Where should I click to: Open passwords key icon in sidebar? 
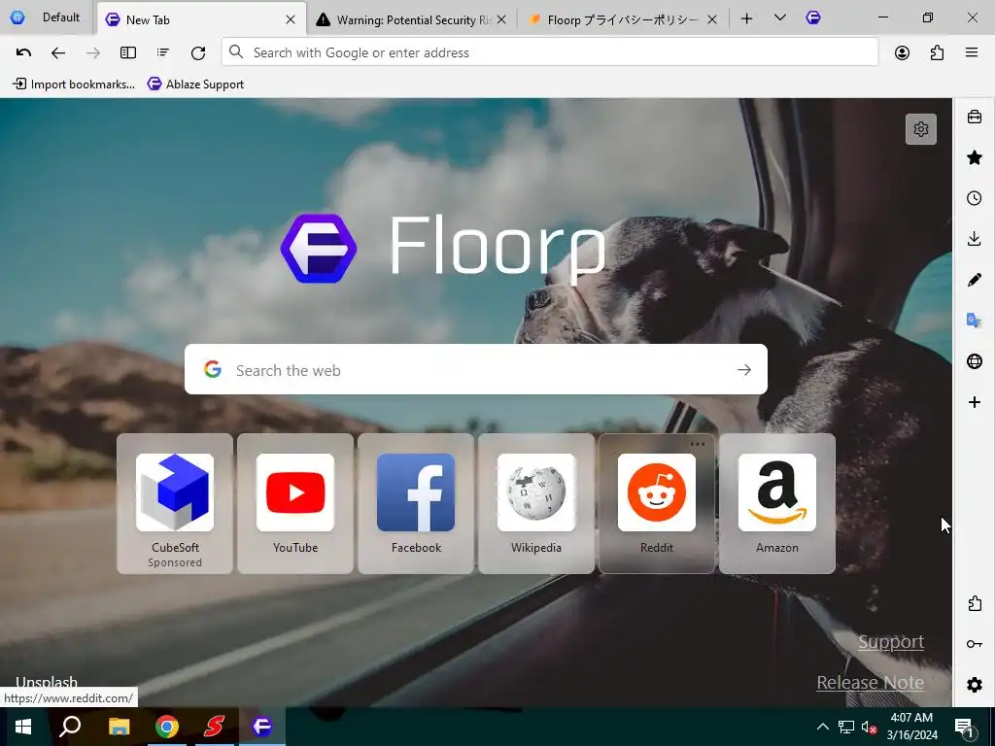click(975, 644)
